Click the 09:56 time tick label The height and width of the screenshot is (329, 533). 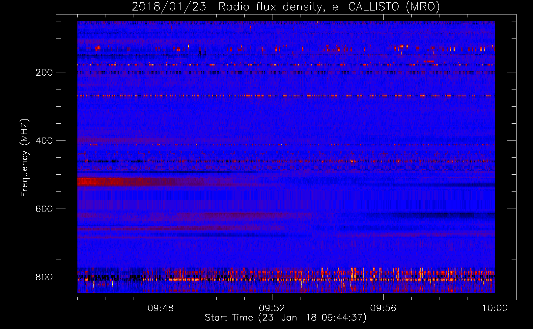[383, 308]
